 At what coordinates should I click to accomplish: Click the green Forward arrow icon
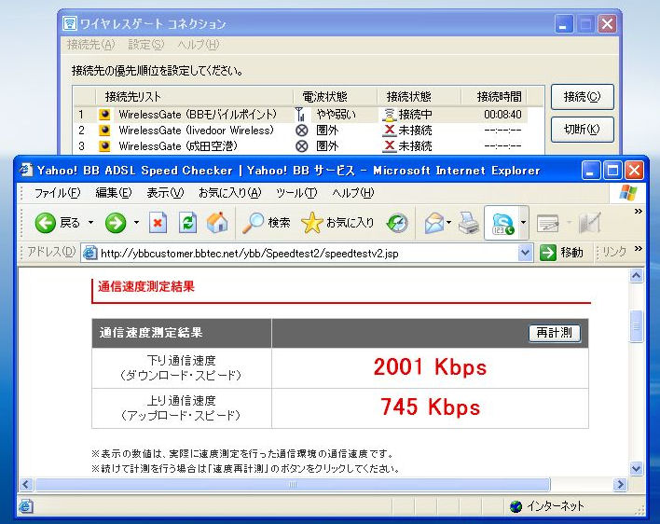(116, 222)
